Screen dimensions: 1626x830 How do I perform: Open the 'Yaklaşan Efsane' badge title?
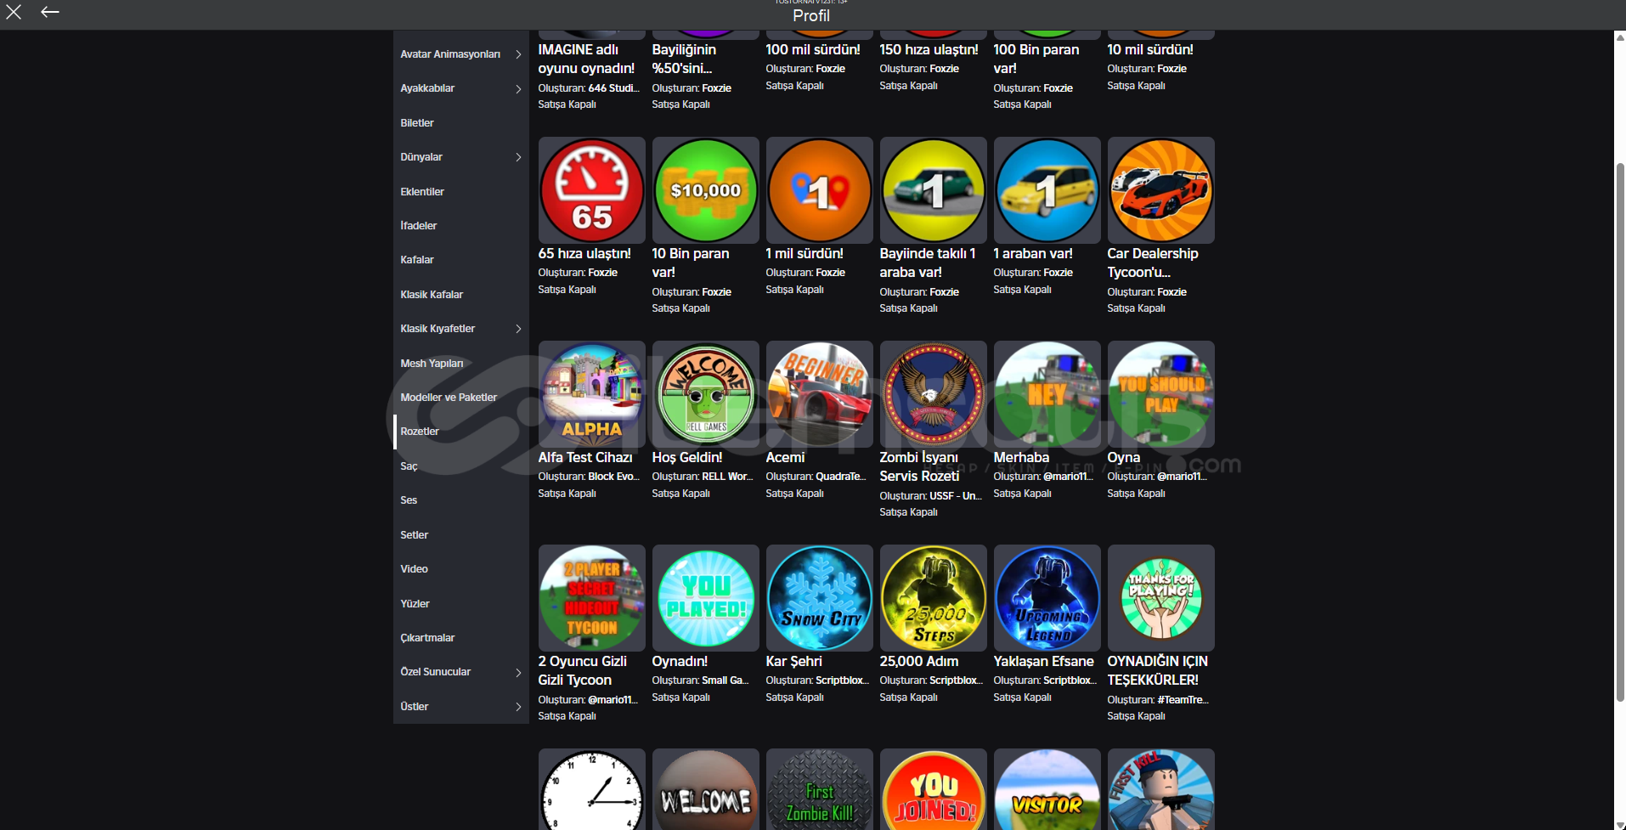click(x=1044, y=661)
